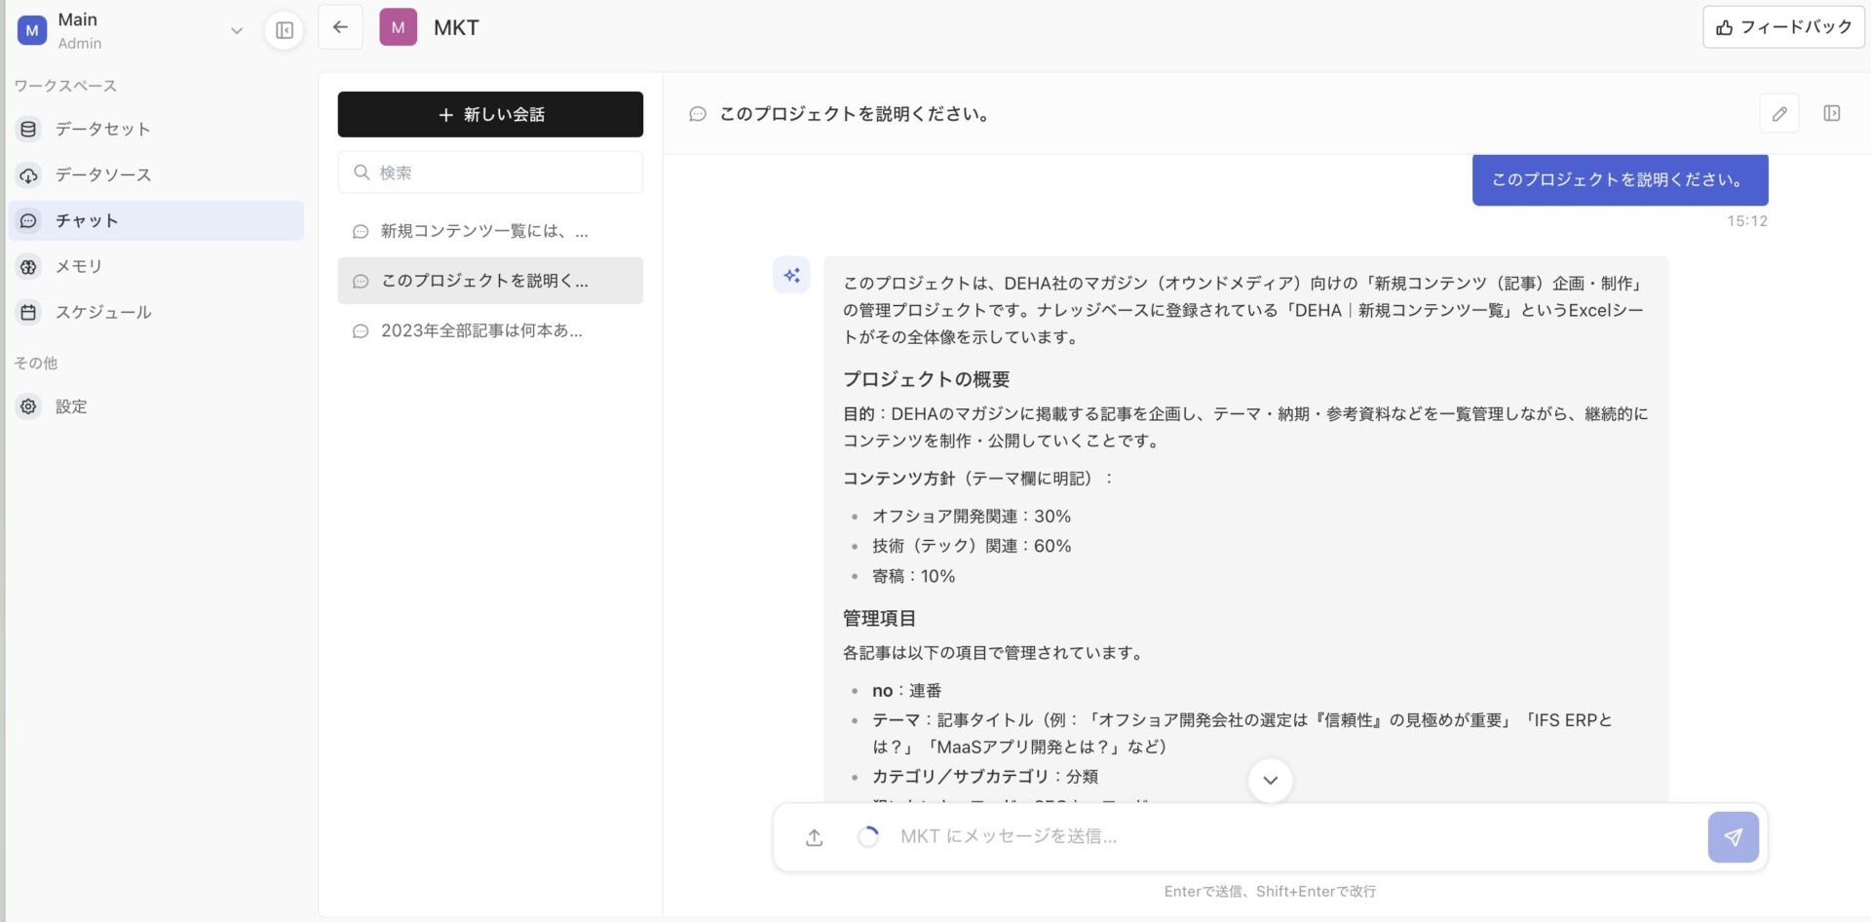The width and height of the screenshot is (1871, 922).
Task: Open the データソース sidebar item
Action: coord(156,174)
